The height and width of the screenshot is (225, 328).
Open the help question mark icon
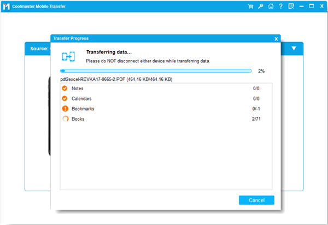click(x=280, y=7)
